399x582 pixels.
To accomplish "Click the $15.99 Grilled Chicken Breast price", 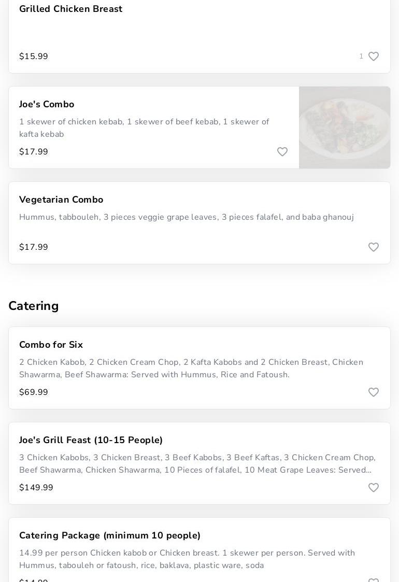I will pyautogui.click(x=34, y=56).
